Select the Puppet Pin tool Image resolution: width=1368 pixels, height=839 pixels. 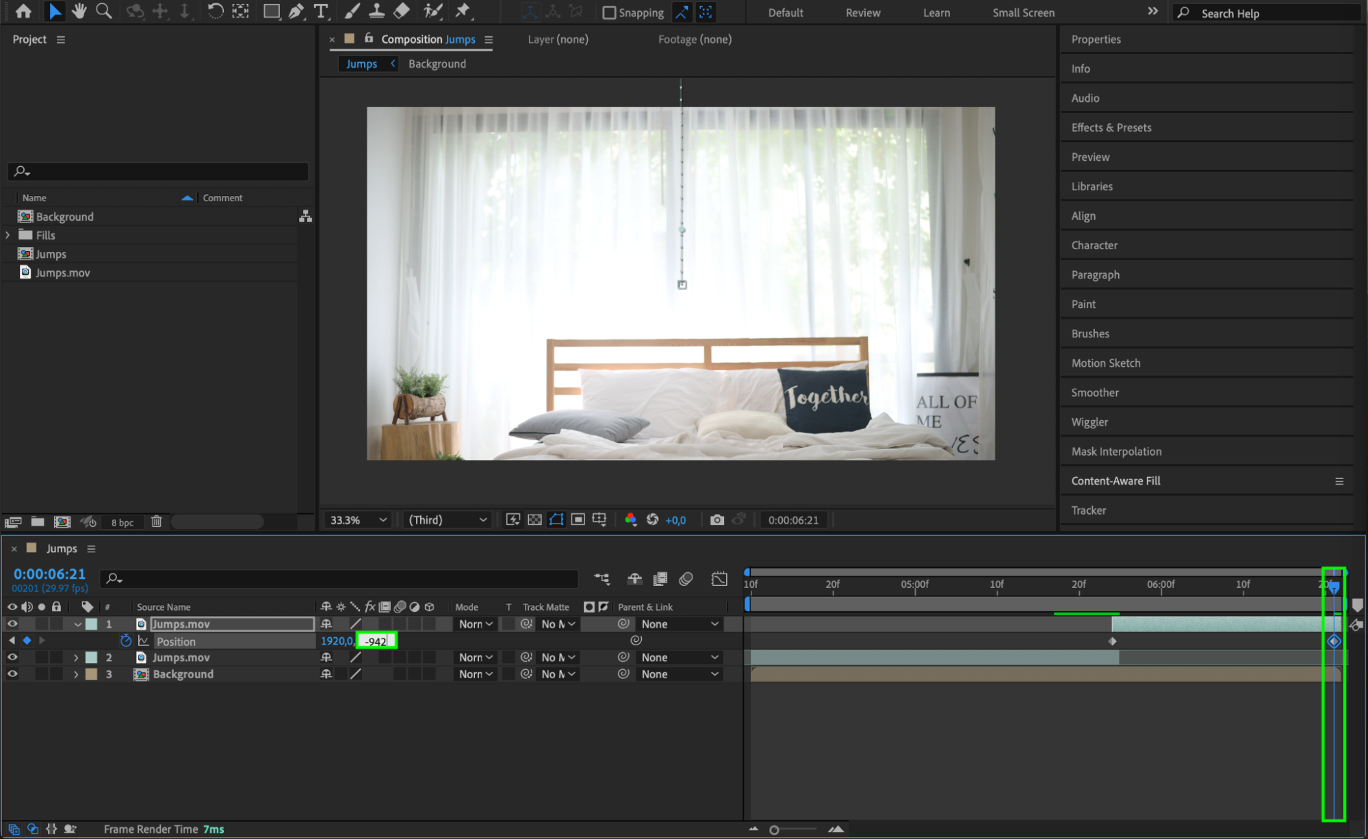(x=463, y=11)
